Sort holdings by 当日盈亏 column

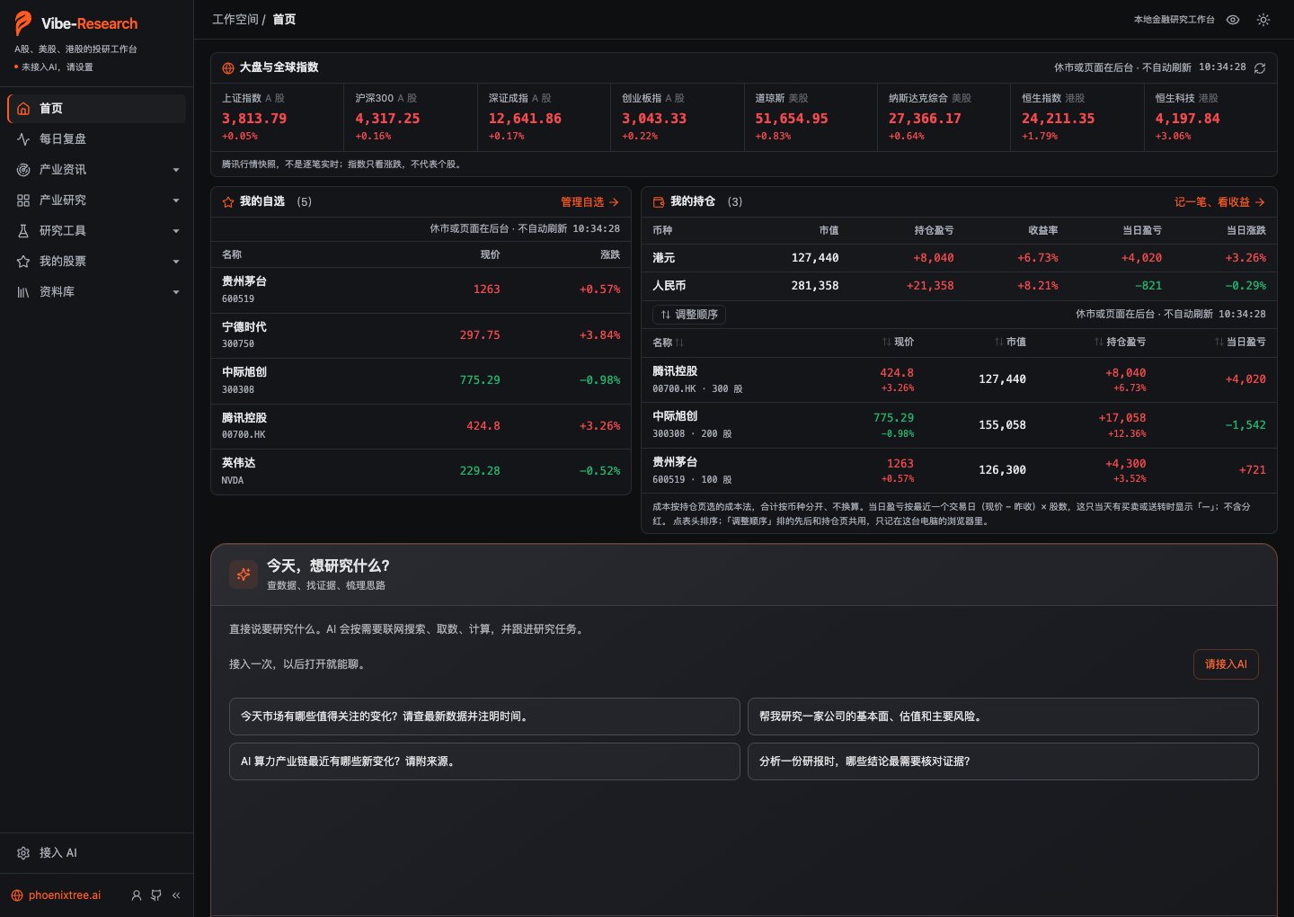(x=1240, y=342)
